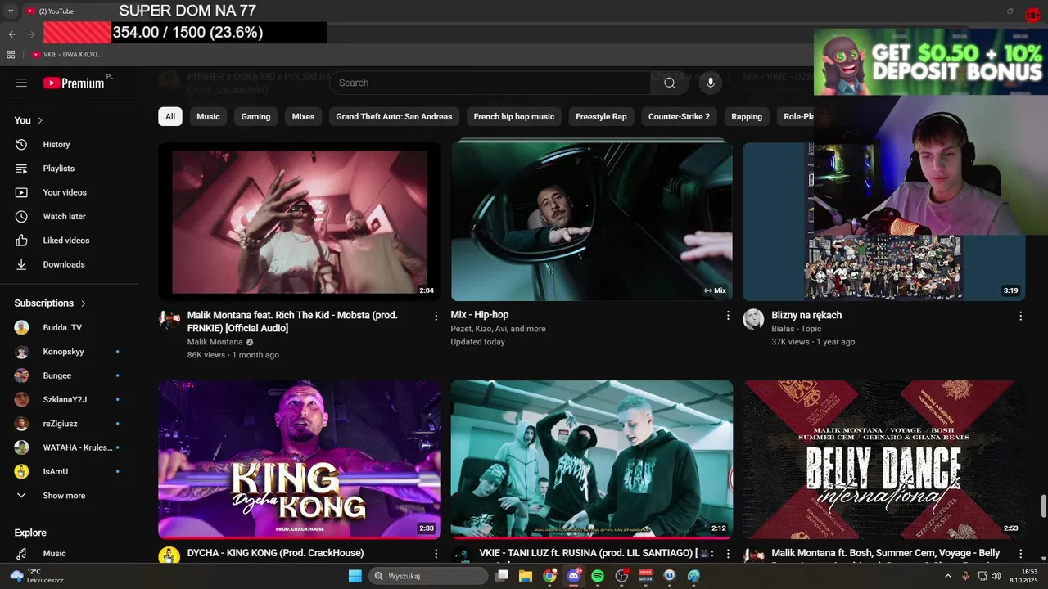The height and width of the screenshot is (589, 1048).
Task: Click browser back arrow
Action: (11, 34)
